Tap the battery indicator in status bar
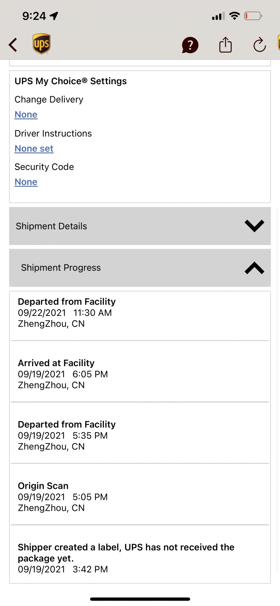The height and width of the screenshot is (606, 280). click(x=253, y=16)
